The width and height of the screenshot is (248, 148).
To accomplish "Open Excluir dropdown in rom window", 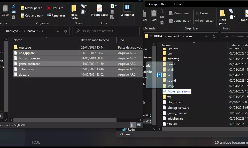I will click(211, 13).
